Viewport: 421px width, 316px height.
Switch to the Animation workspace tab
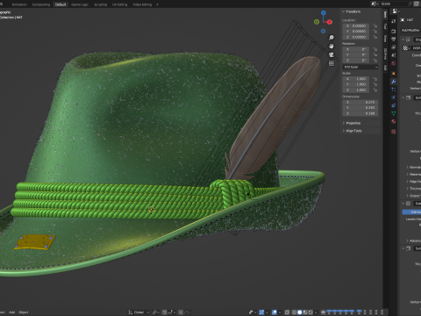pos(19,4)
